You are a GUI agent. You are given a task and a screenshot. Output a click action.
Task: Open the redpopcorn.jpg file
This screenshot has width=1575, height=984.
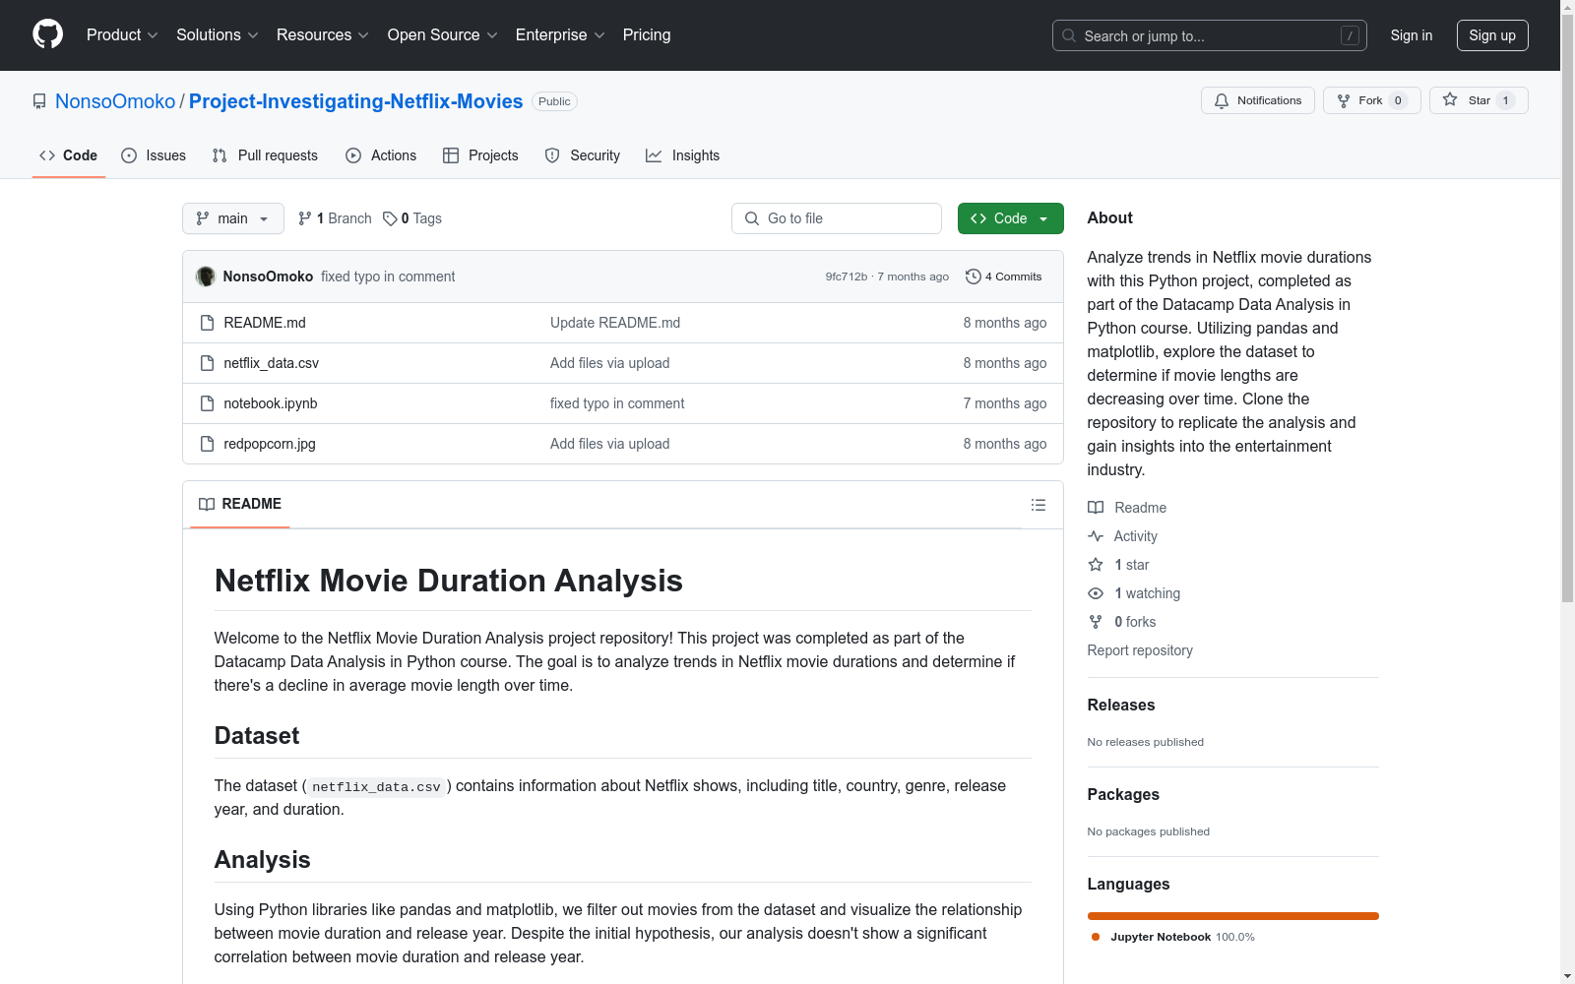click(270, 444)
